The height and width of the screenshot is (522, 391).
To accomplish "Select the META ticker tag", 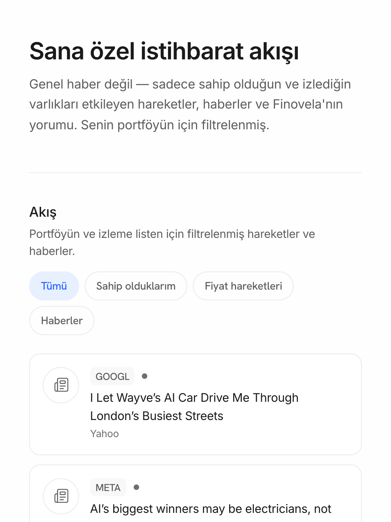I will point(108,487).
